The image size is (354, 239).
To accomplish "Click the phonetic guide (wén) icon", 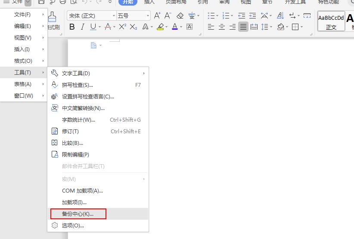I will coord(192,15).
